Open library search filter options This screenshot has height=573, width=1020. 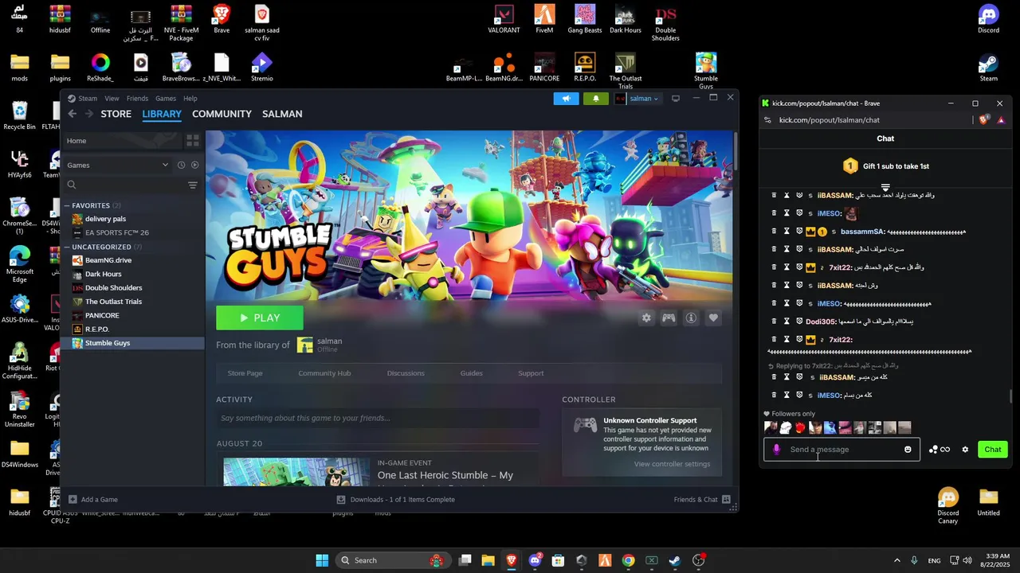coord(192,185)
